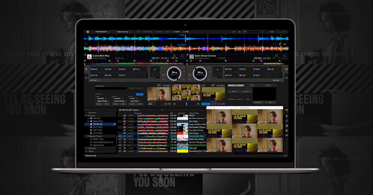Click the window icon at bottom-right corner

(x=285, y=156)
